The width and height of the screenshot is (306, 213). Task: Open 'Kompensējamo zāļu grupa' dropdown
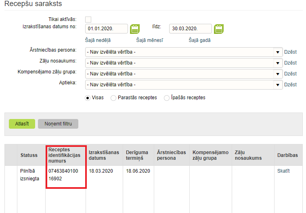[278, 74]
